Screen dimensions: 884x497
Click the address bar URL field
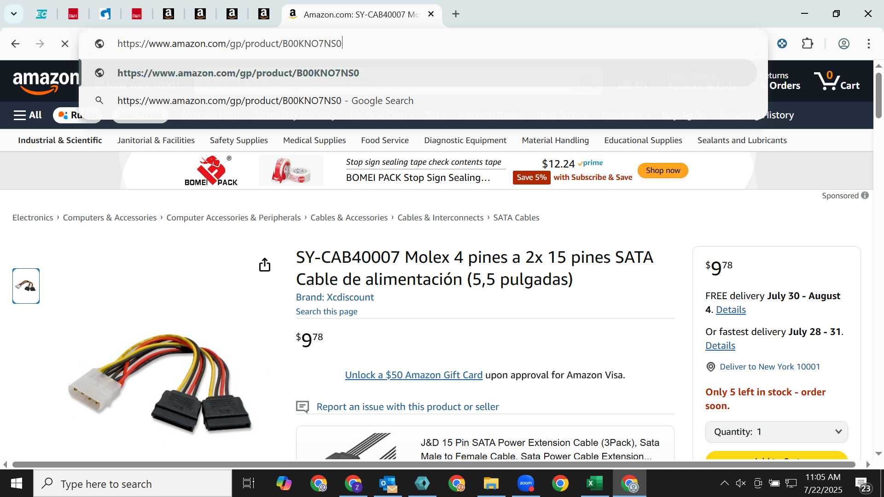[424, 44]
